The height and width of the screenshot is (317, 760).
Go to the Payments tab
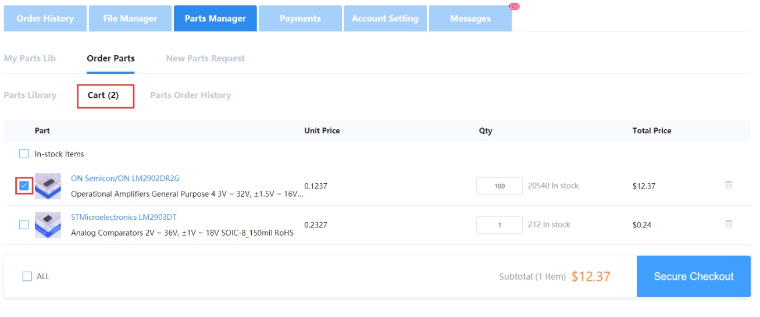point(300,19)
